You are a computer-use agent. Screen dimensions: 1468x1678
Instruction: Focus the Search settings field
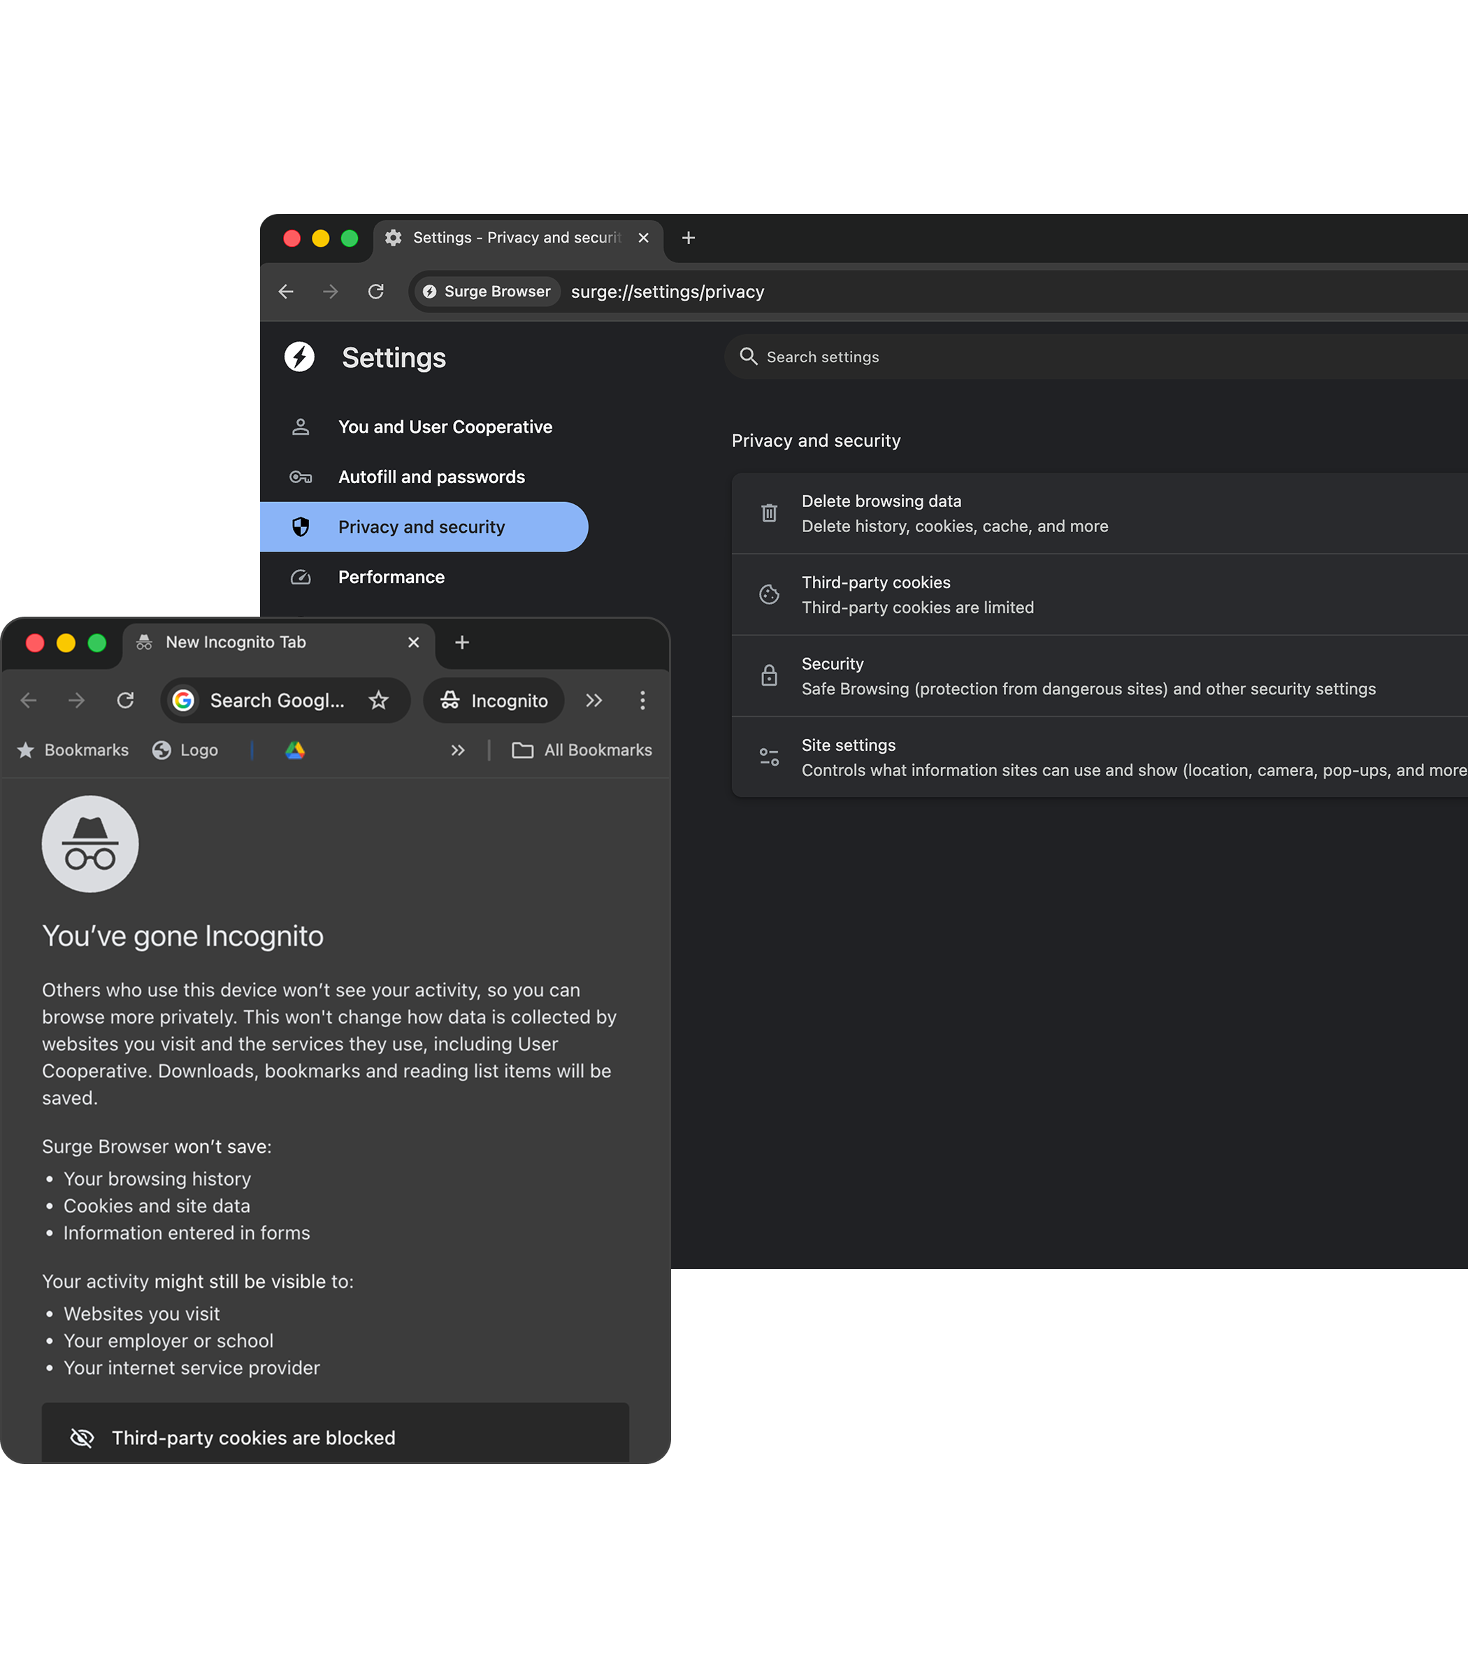1096,357
